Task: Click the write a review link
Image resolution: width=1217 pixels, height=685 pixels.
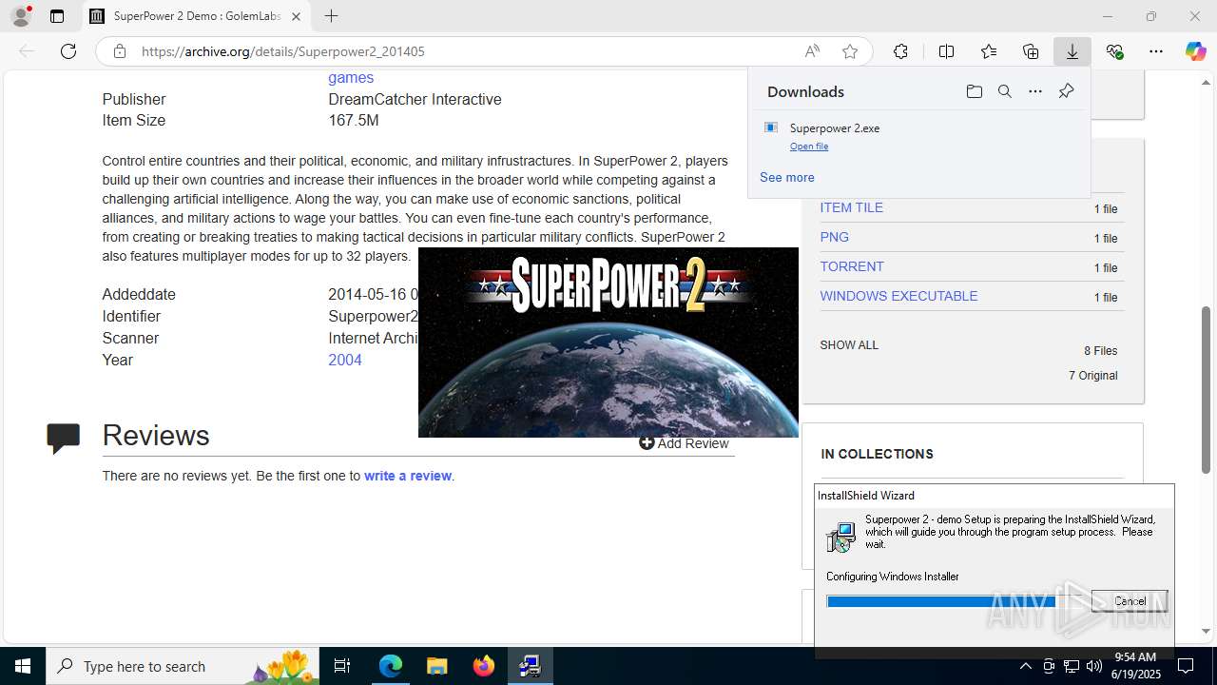Action: (x=408, y=476)
